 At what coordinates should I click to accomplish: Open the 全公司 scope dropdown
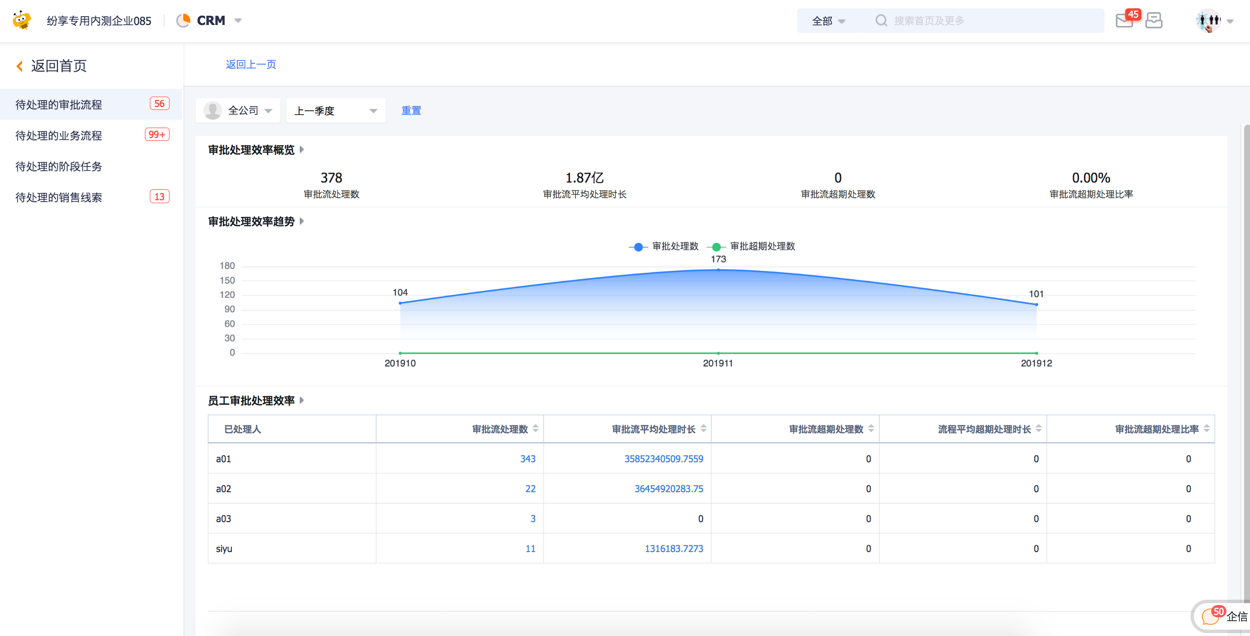[238, 110]
